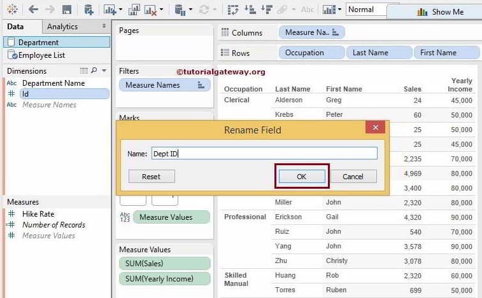The width and height of the screenshot is (482, 298).
Task: Click the Clerical occupation row header
Action: point(237,100)
